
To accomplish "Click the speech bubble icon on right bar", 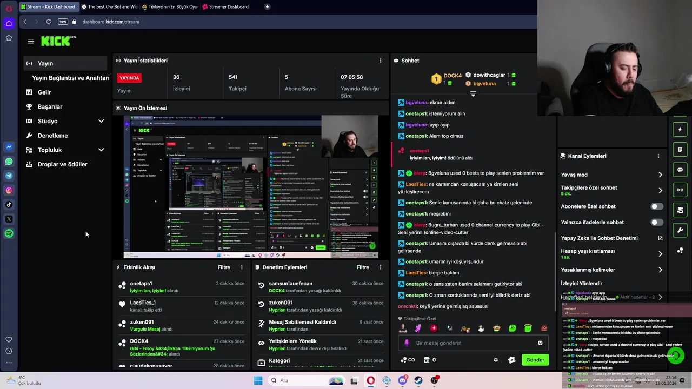I will pos(680,170).
